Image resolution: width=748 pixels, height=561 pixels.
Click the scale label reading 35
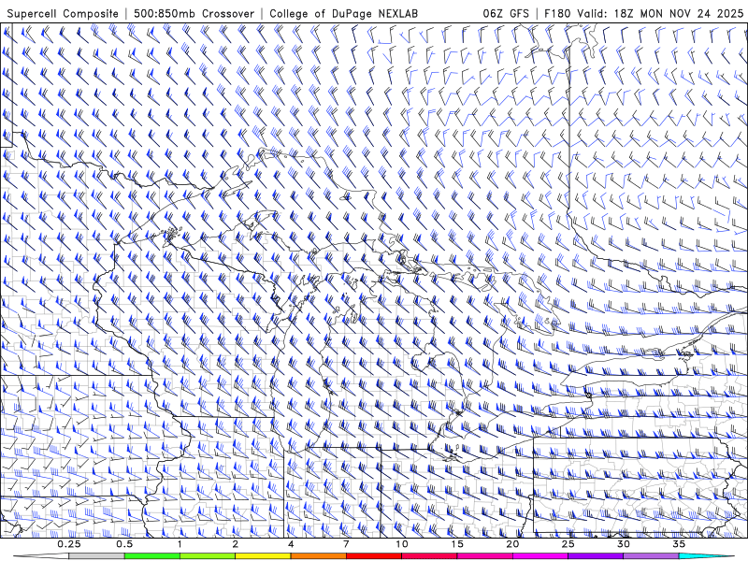tap(679, 544)
